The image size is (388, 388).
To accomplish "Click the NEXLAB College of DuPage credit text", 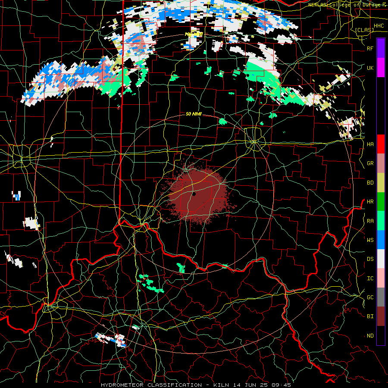I will coord(347,5).
